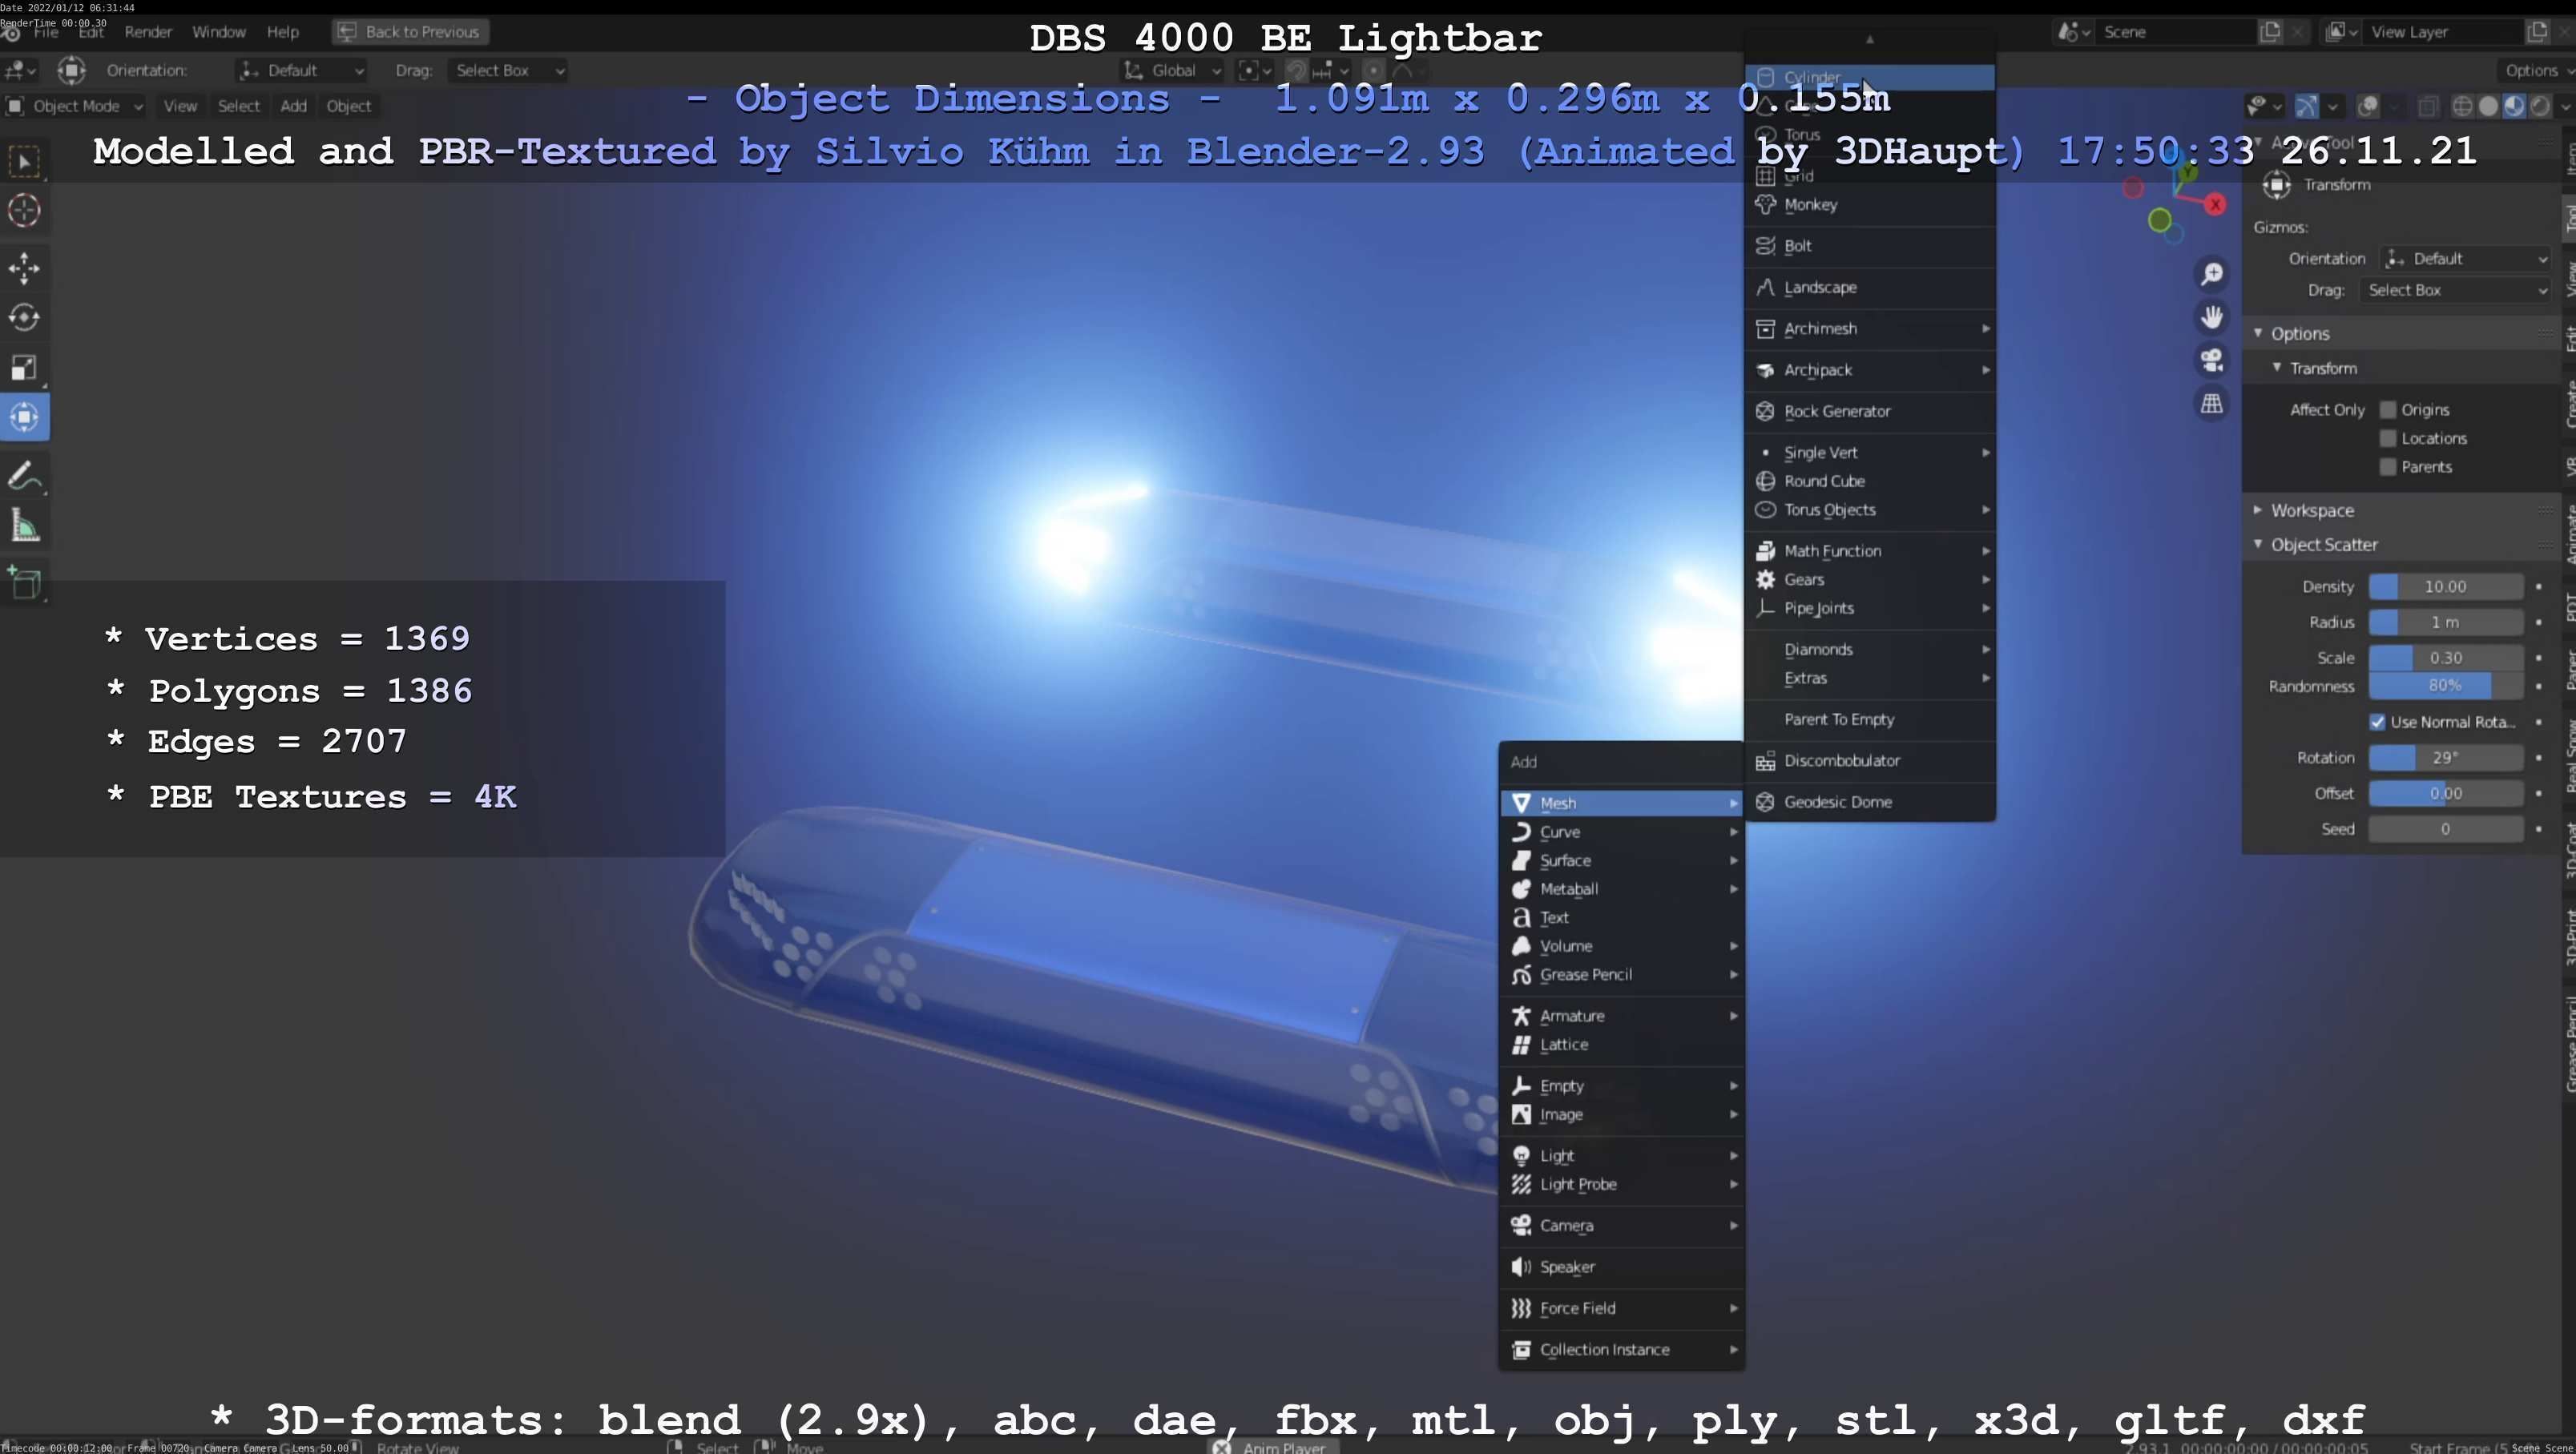Open the Render menu

coord(148,32)
